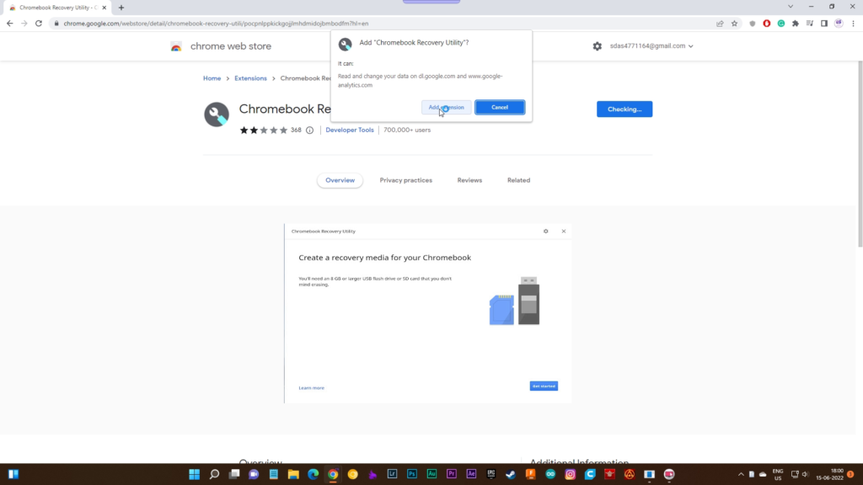Open the Chrome profile avatar

[839, 24]
